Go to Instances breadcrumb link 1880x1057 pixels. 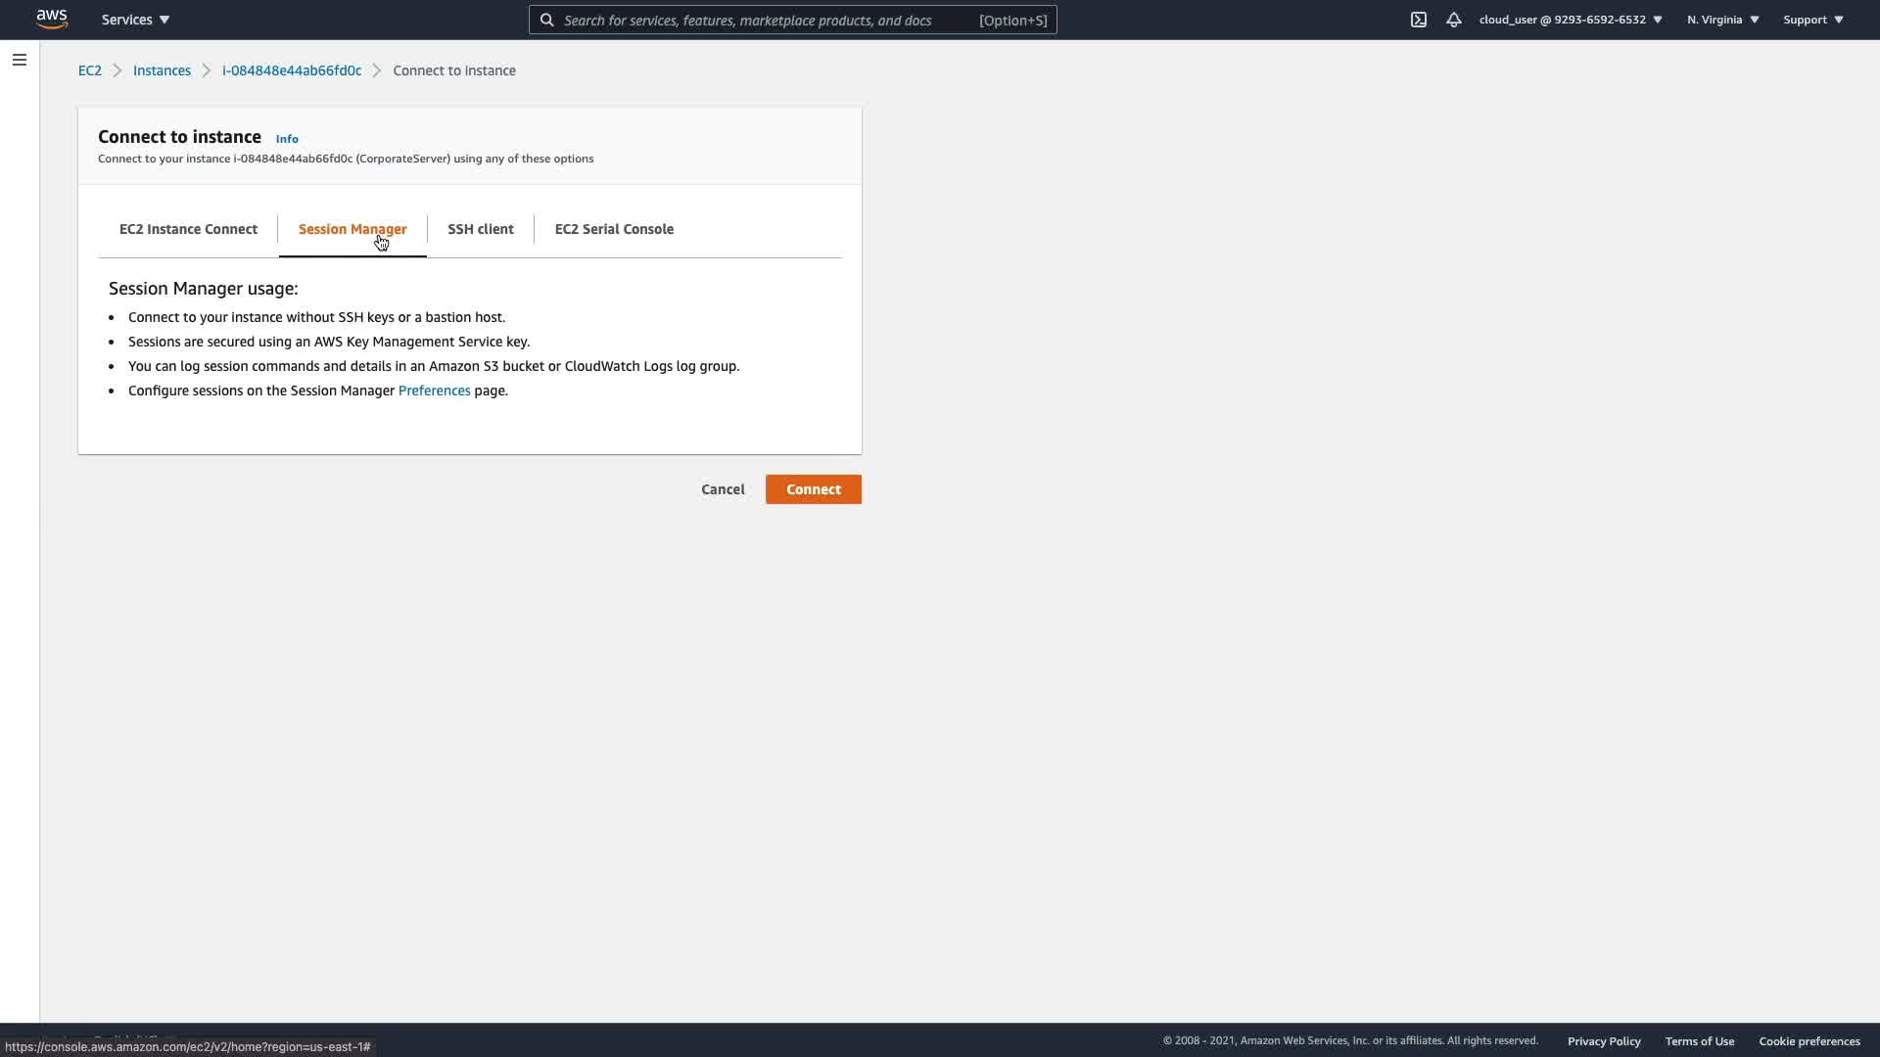tap(162, 70)
